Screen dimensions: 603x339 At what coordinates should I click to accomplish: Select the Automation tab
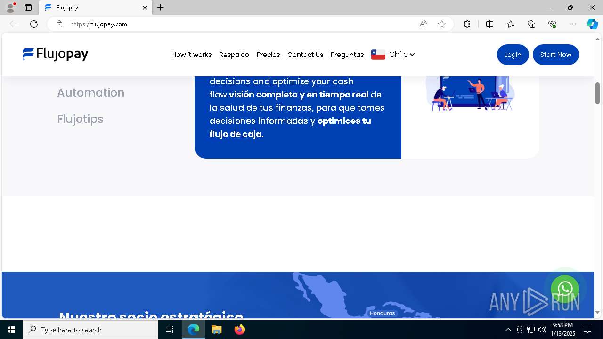pos(91,93)
